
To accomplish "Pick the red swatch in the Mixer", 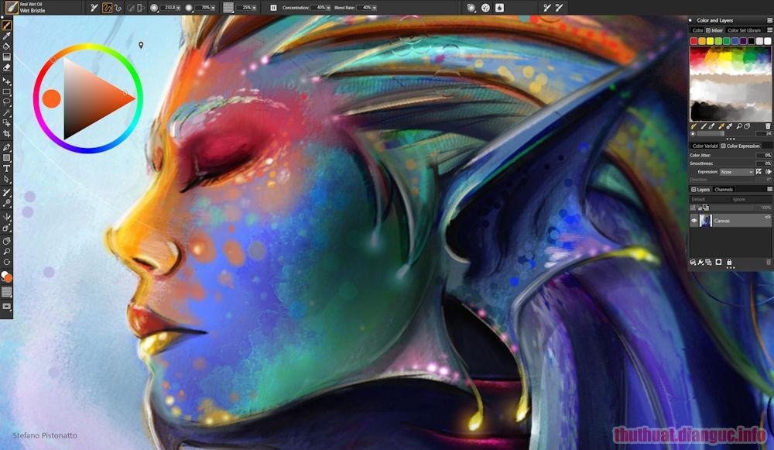I will tap(694, 41).
